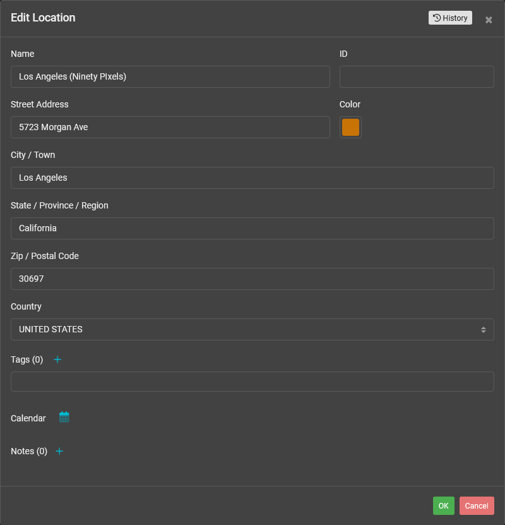Open the Country dropdown
This screenshot has height=525, width=505.
coord(252,329)
